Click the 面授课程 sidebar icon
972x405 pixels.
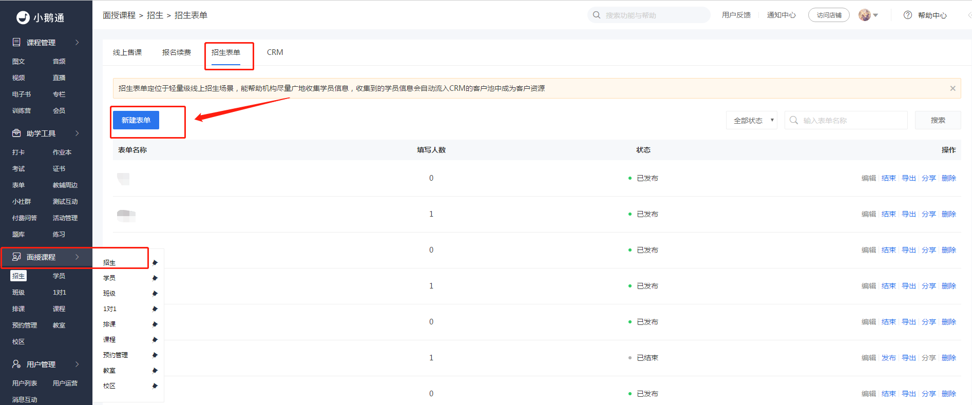[16, 257]
